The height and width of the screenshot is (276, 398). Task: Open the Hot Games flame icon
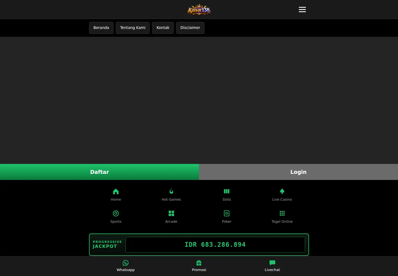coord(171,191)
